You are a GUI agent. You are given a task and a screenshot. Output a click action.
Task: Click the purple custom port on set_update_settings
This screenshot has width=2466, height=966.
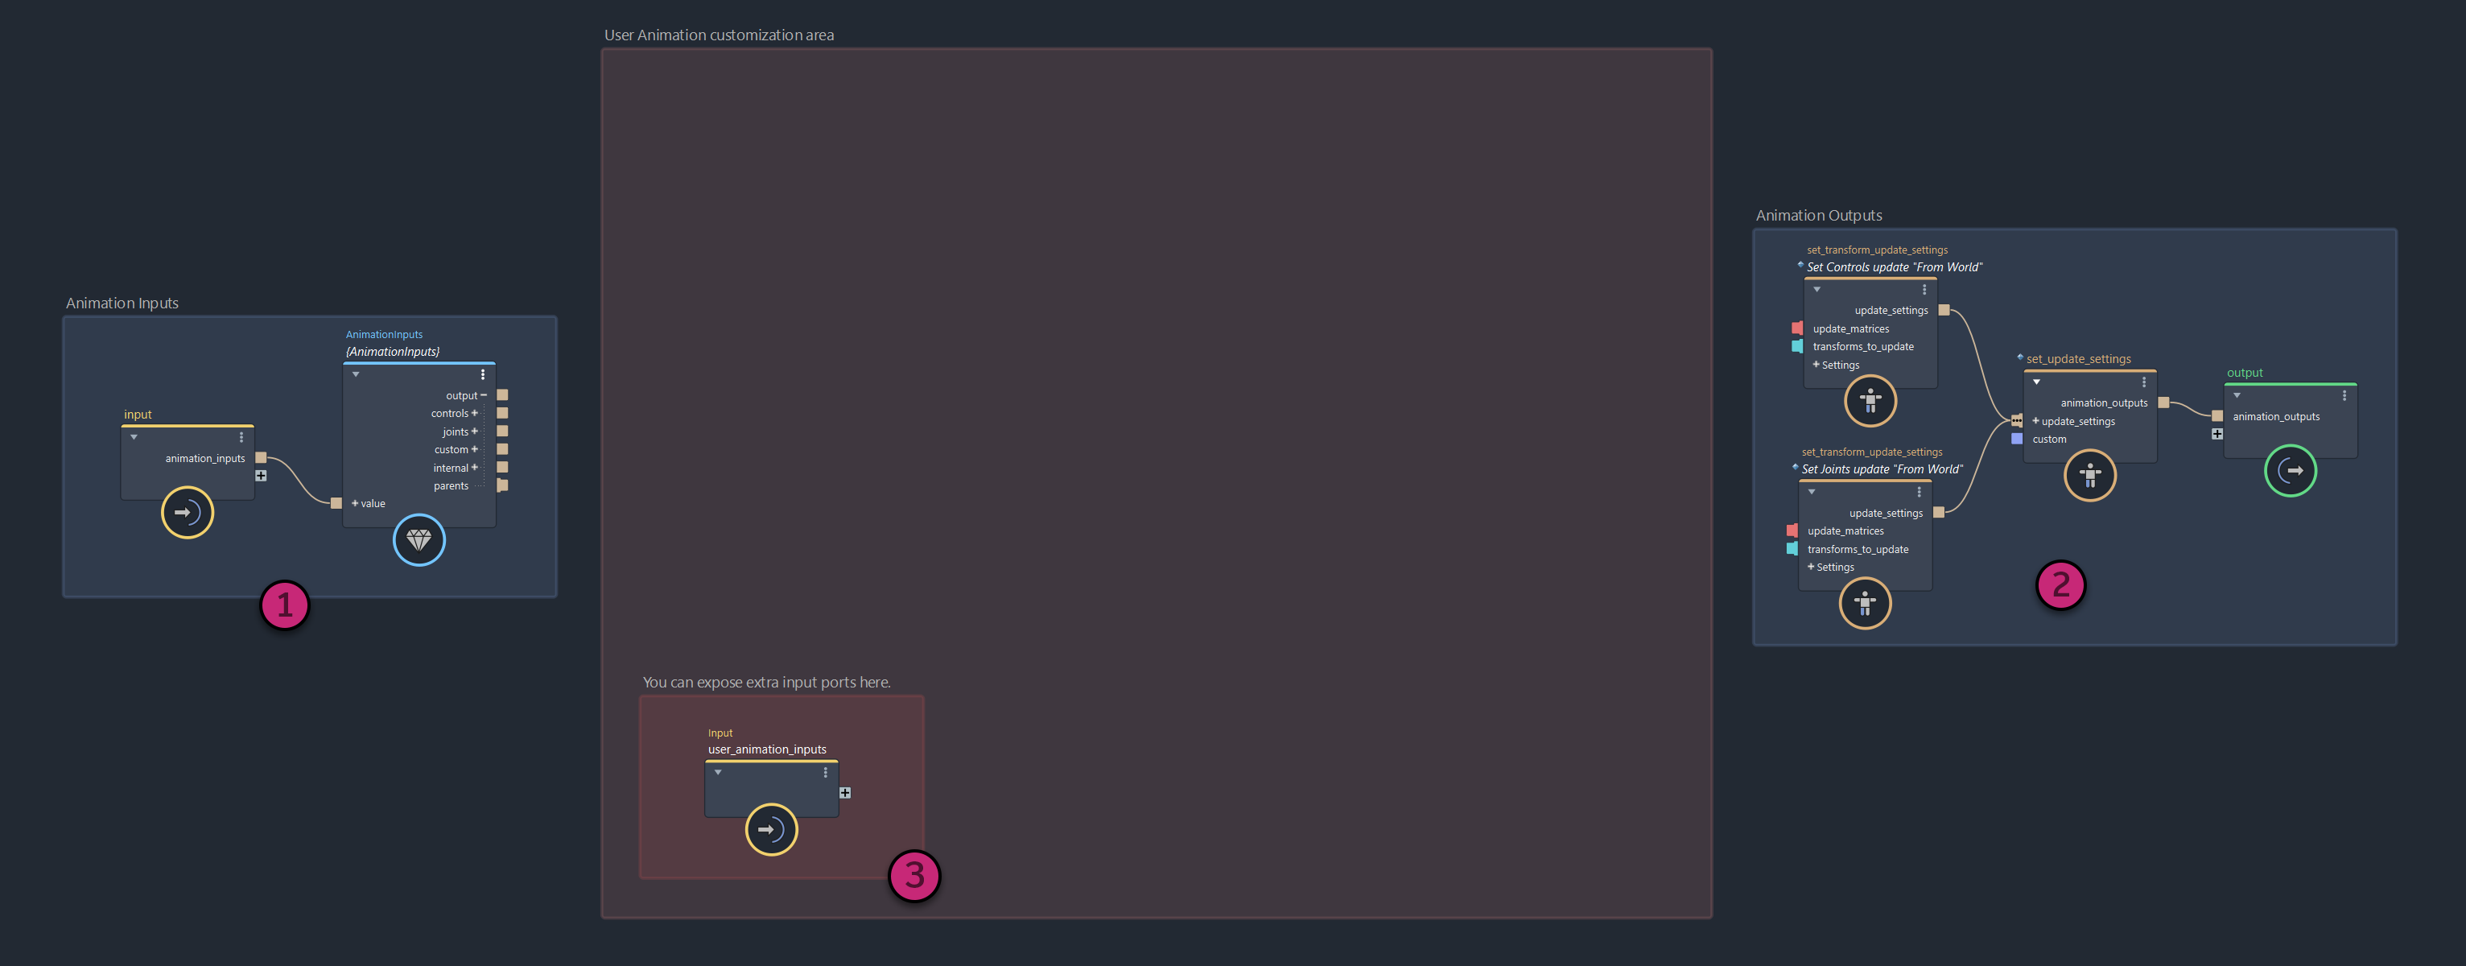click(x=2016, y=440)
